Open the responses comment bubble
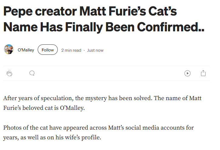 point(32,73)
